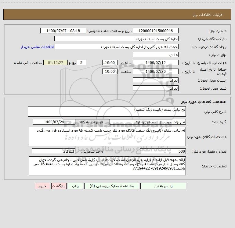Click the گروه کالا label
This screenshot has height=228, width=235.
coord(219,122)
